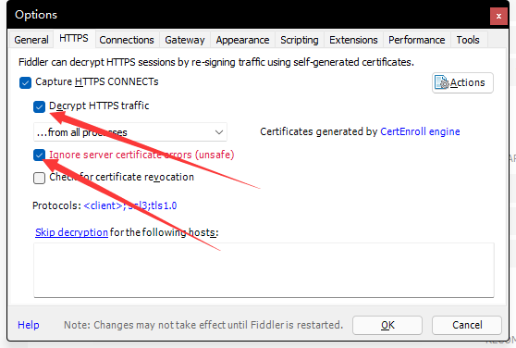
Task: Click the Actions button with certificate icon
Action: point(462,82)
